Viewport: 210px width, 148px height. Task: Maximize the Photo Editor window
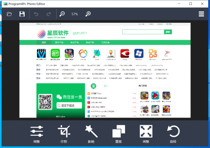[190, 4]
